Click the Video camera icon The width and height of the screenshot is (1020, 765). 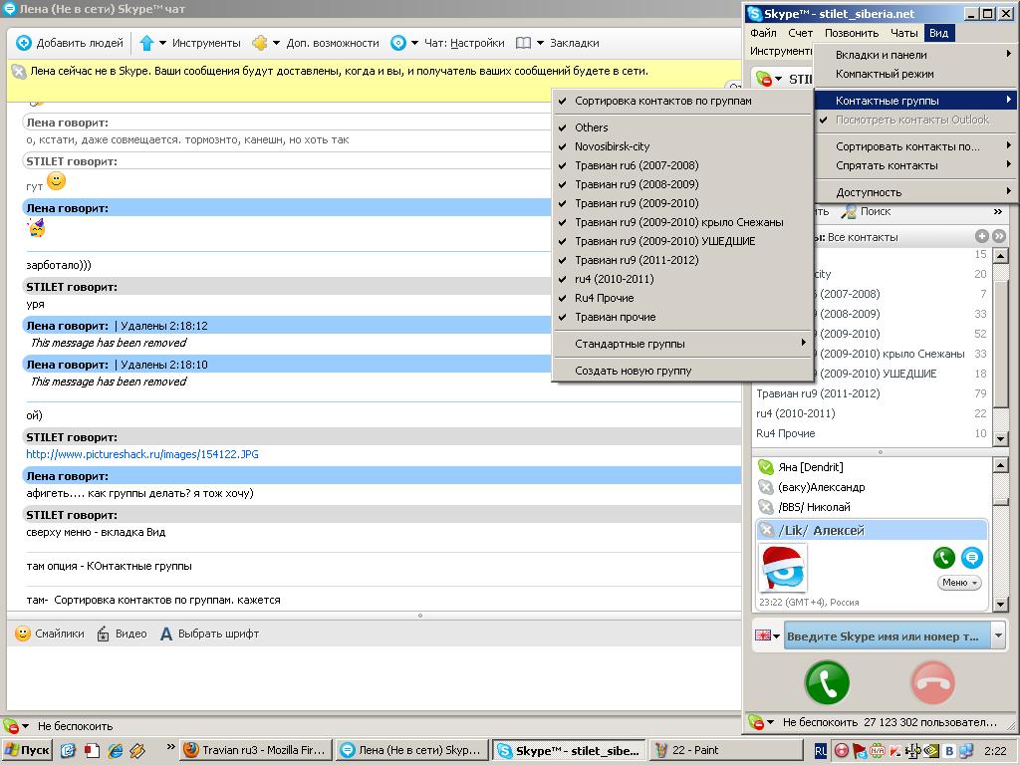103,634
